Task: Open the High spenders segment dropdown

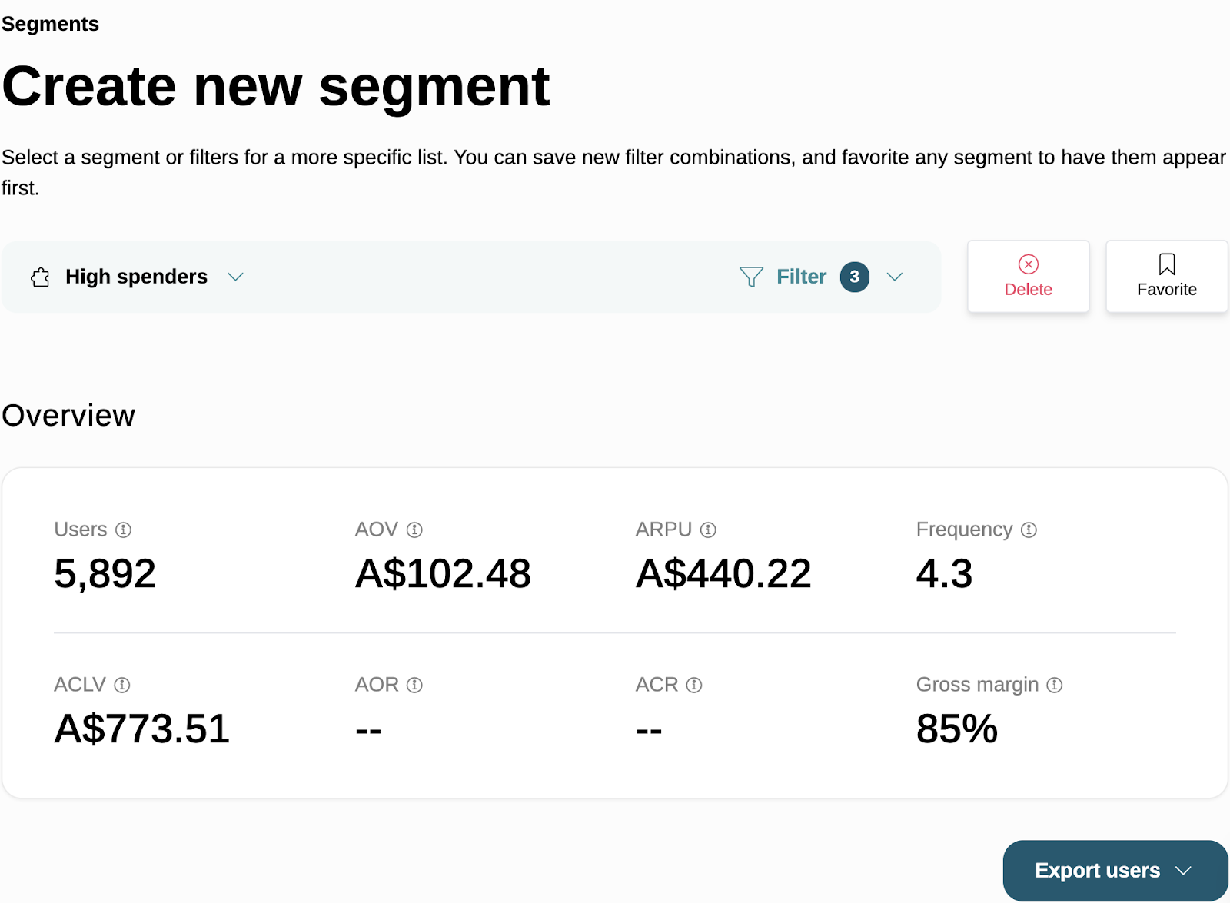Action: [137, 277]
